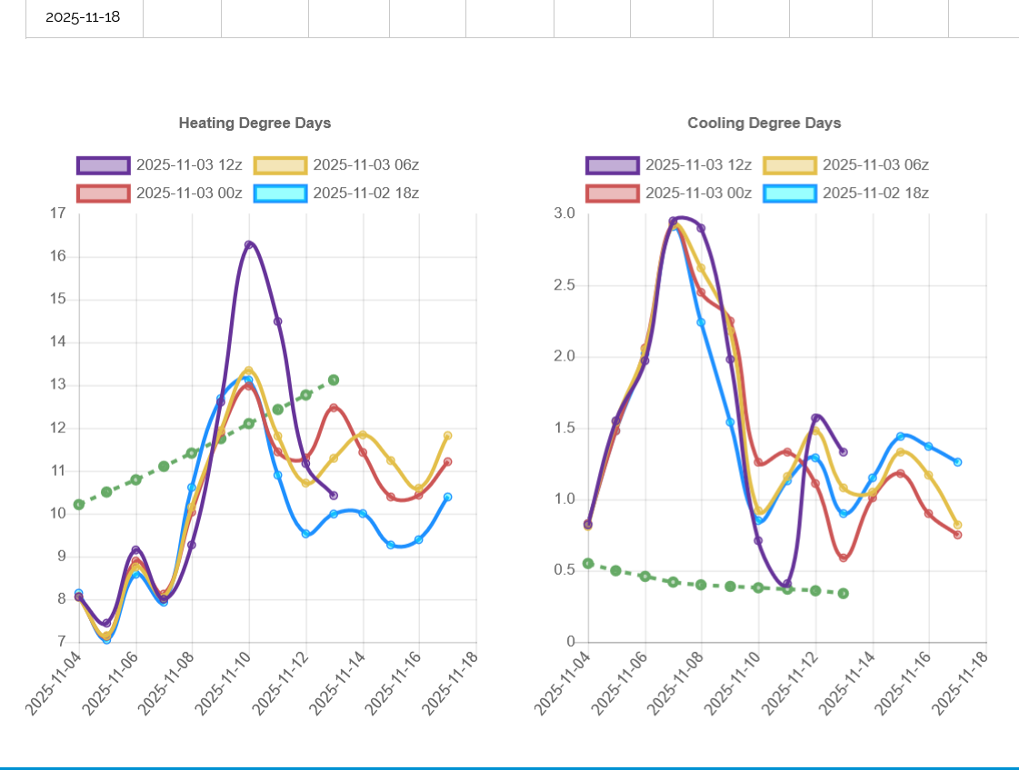
Task: Click the final red data point in Cooling chart
Action: [957, 535]
